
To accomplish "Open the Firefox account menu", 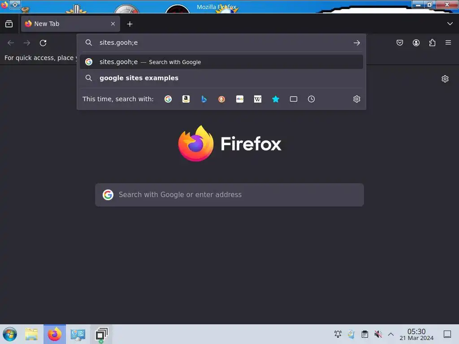I will point(416,43).
